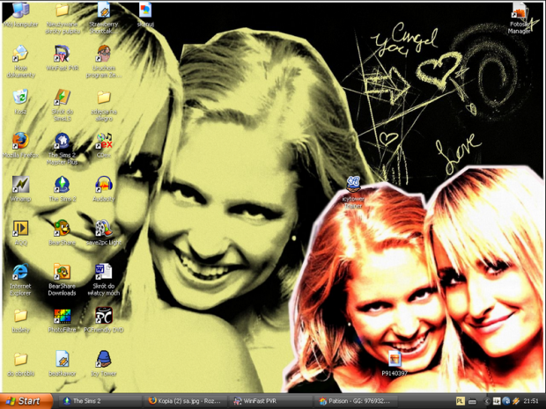Open the PCFriendly DVD shortcut
The image size is (546, 409).
[x=104, y=316]
